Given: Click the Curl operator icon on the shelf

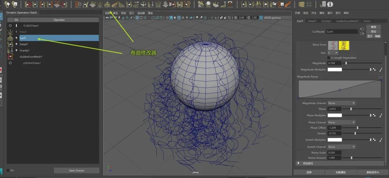Looking at the screenshot, I should (x=107, y=4).
